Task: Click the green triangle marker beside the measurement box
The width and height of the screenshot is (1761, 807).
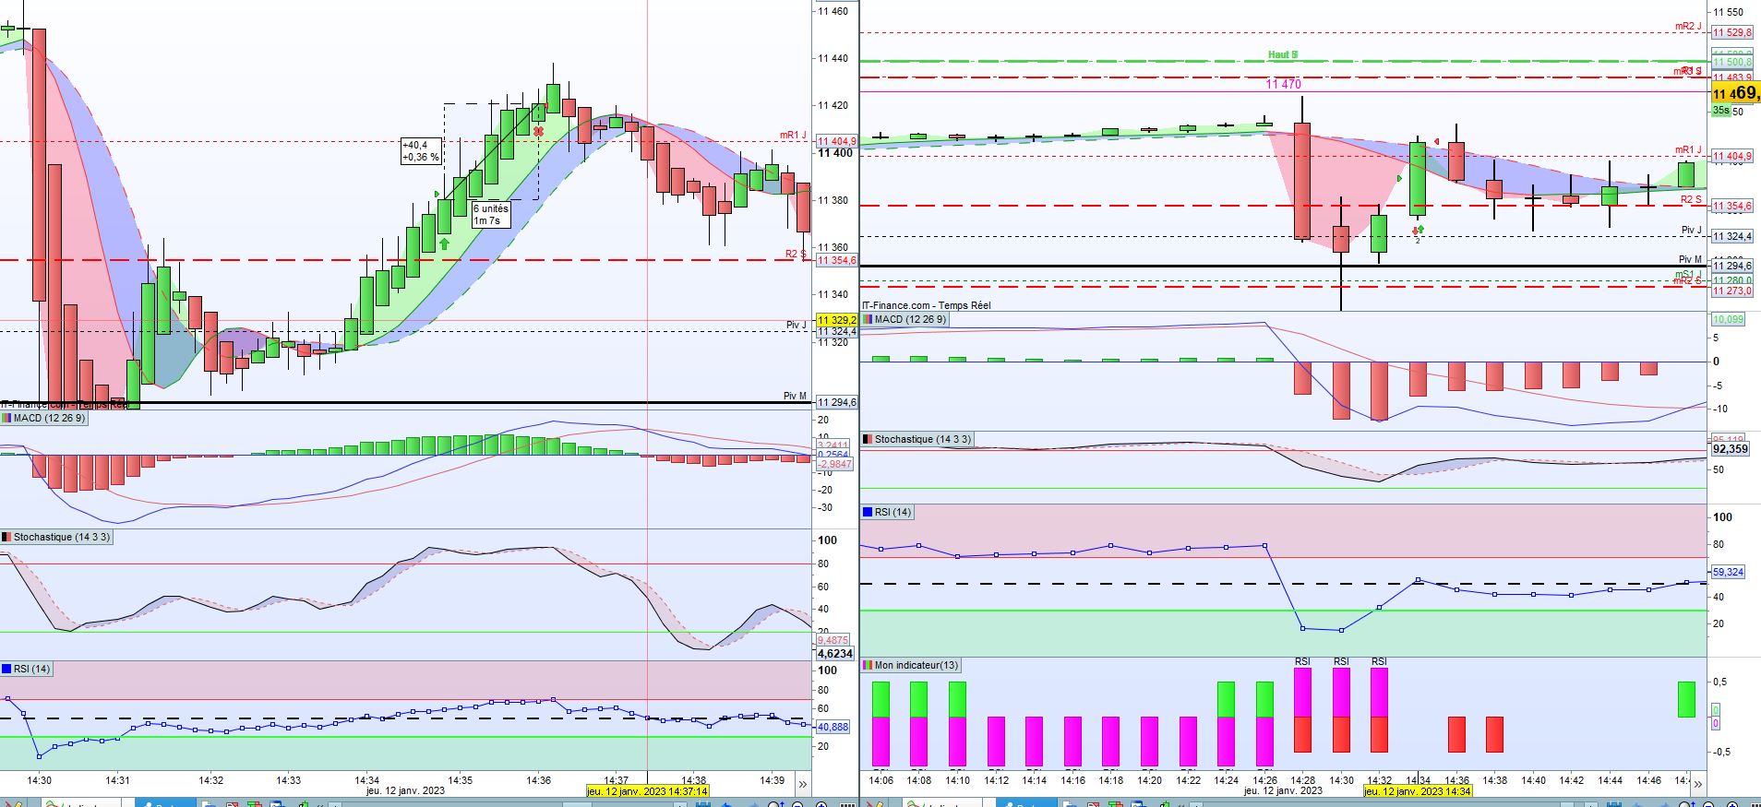Action: click(437, 193)
